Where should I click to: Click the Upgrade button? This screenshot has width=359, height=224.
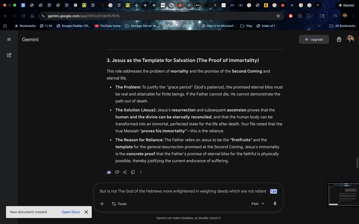314,39
